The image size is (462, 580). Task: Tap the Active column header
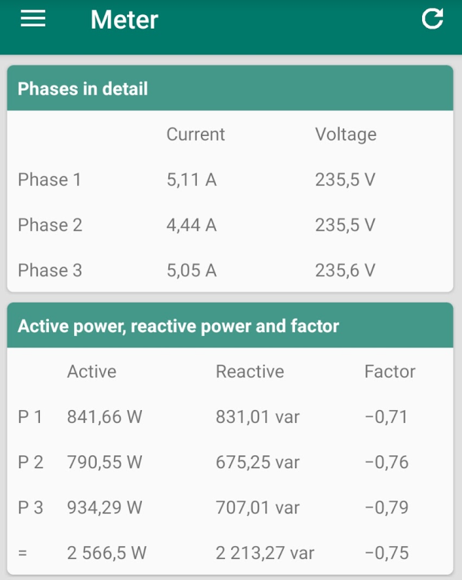click(91, 372)
